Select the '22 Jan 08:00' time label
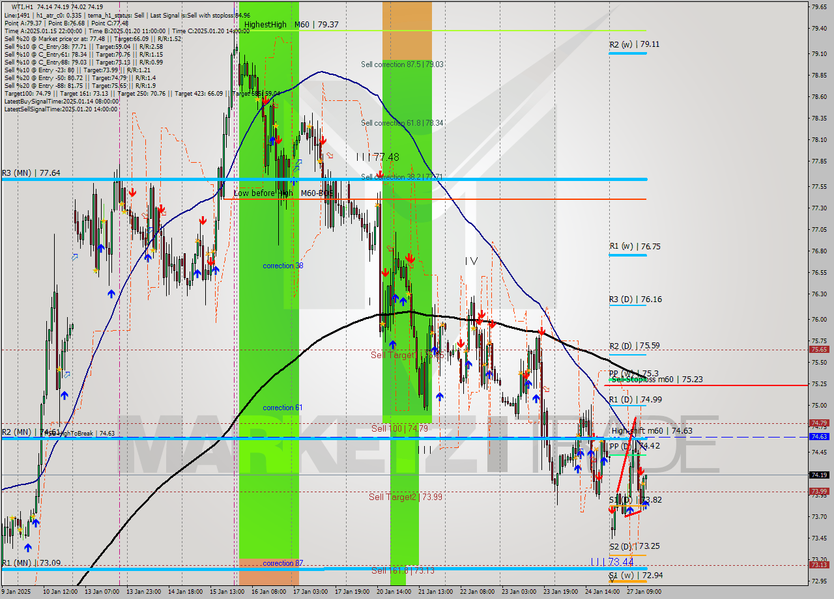The width and height of the screenshot is (834, 599). tap(477, 592)
